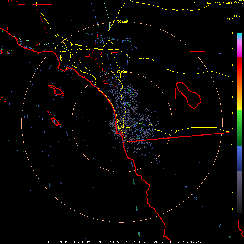Click the San Clemente Island outline
The image size is (244, 244).
click(54, 118)
